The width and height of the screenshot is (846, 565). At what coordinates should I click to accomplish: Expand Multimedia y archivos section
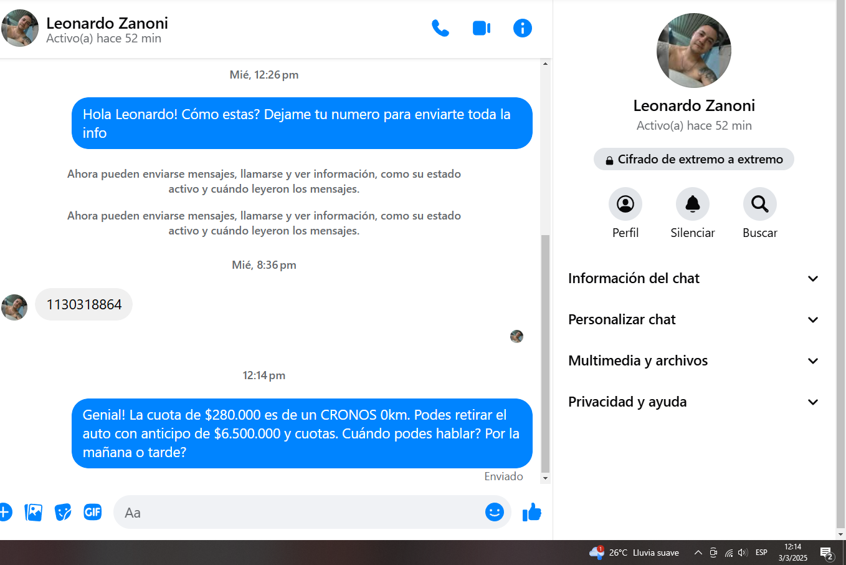pos(694,361)
